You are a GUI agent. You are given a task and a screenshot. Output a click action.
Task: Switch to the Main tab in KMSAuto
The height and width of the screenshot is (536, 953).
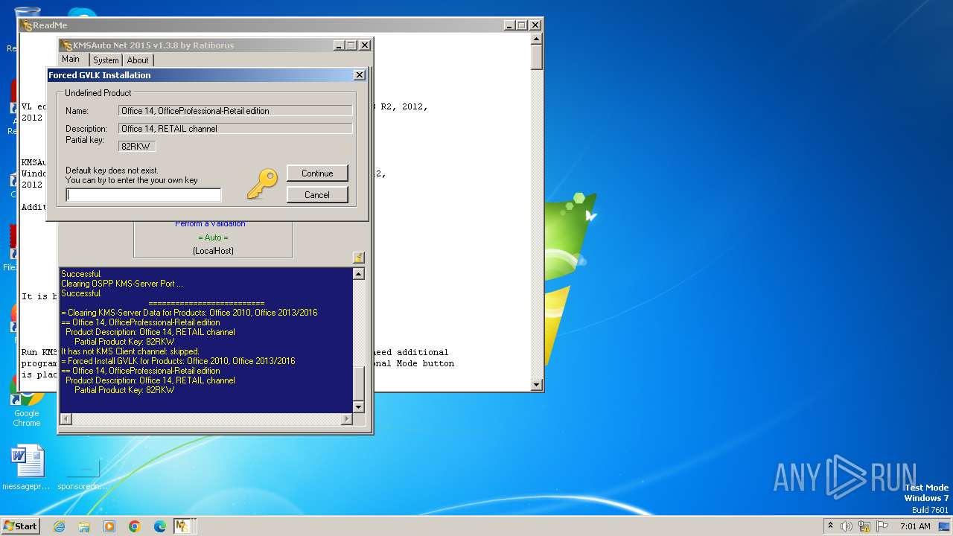pyautogui.click(x=71, y=59)
